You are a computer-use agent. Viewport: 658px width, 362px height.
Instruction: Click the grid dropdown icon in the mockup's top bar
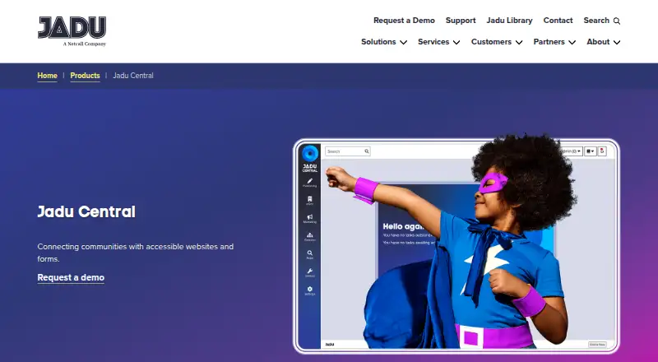[590, 151]
